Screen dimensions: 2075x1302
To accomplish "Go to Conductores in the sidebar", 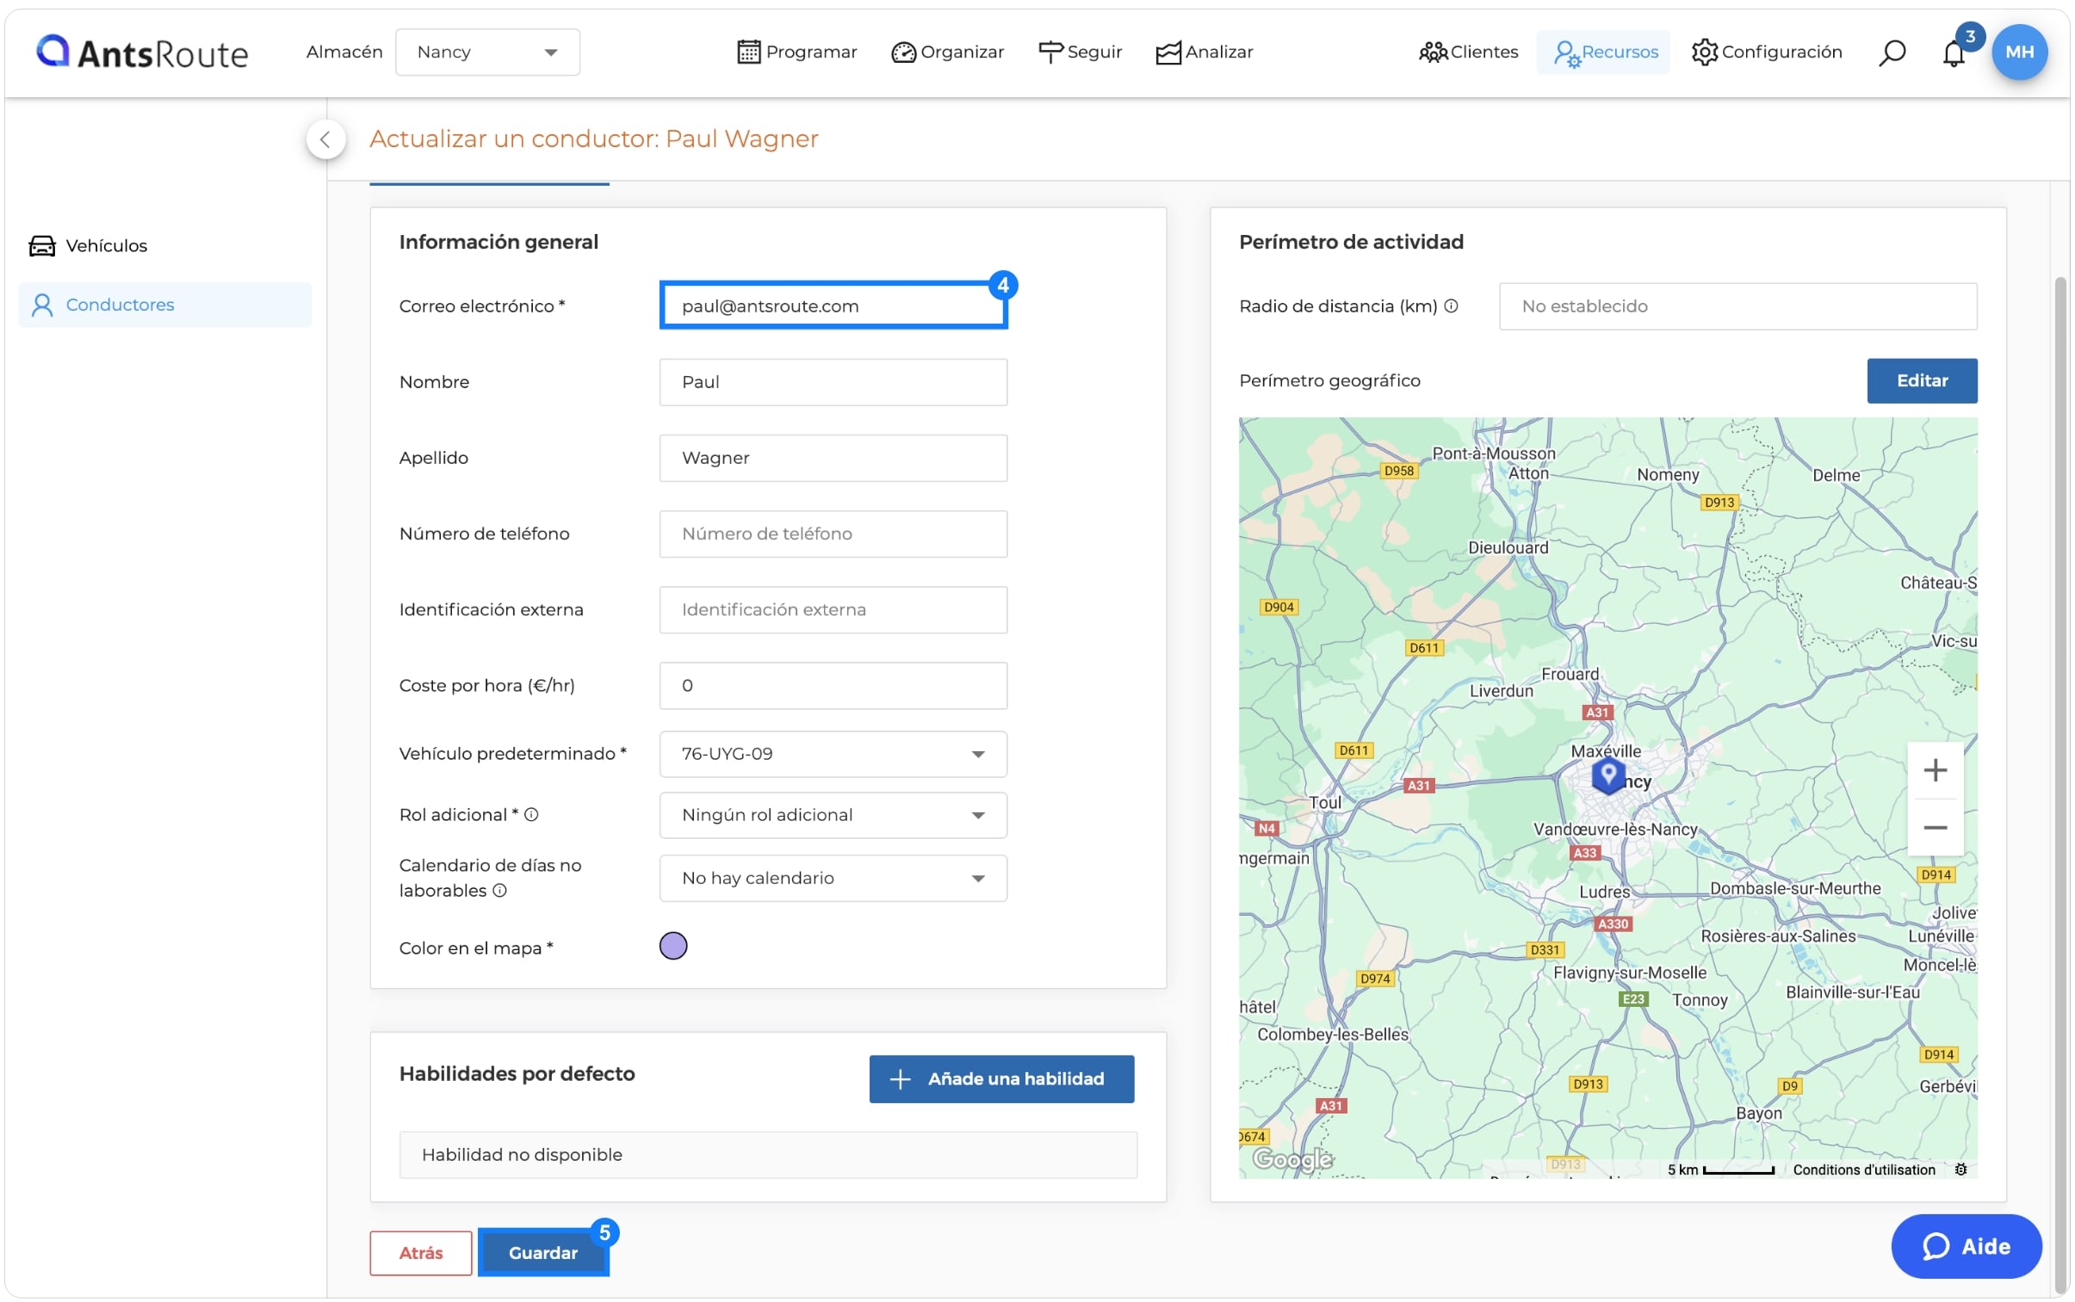I will pos(164,304).
